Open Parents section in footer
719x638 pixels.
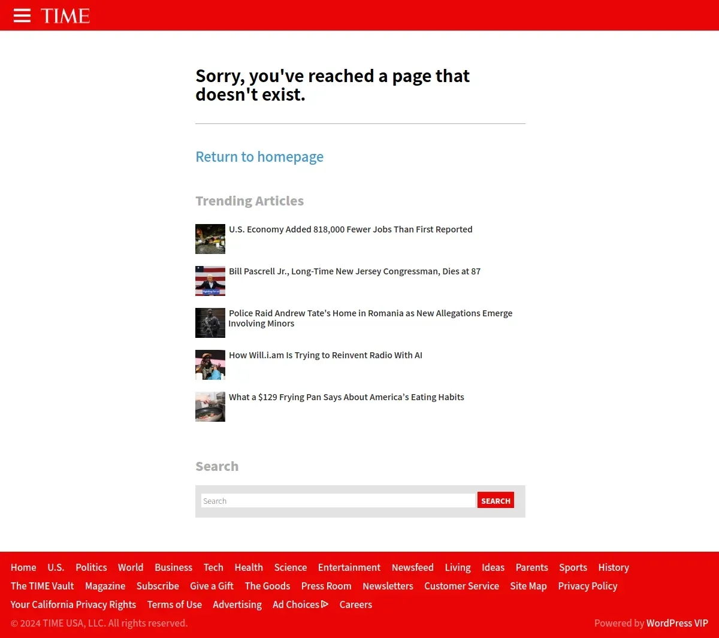532,567
